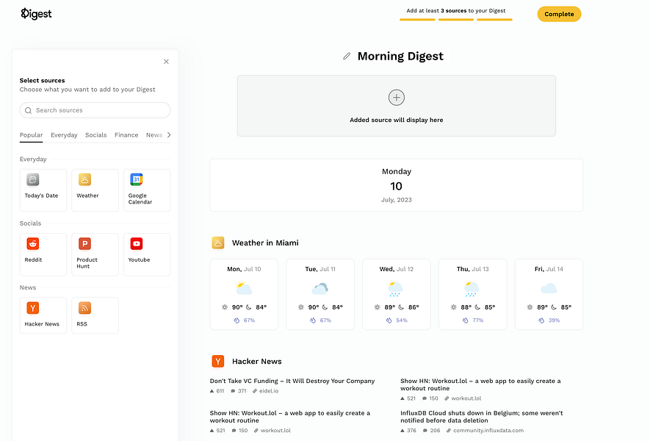Screen dimensions: 650x441
Task: Switch to the Socials tab
Action: 95,135
